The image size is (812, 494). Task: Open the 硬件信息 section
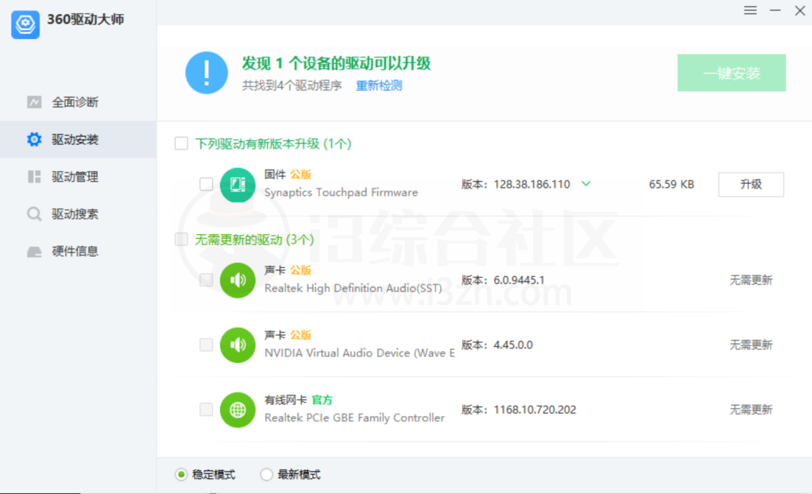coord(78,252)
